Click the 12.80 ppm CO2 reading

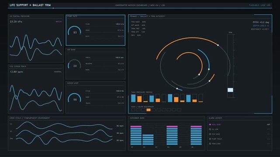16,72
